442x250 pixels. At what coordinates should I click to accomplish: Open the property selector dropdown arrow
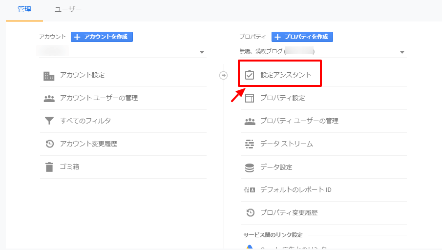point(402,52)
